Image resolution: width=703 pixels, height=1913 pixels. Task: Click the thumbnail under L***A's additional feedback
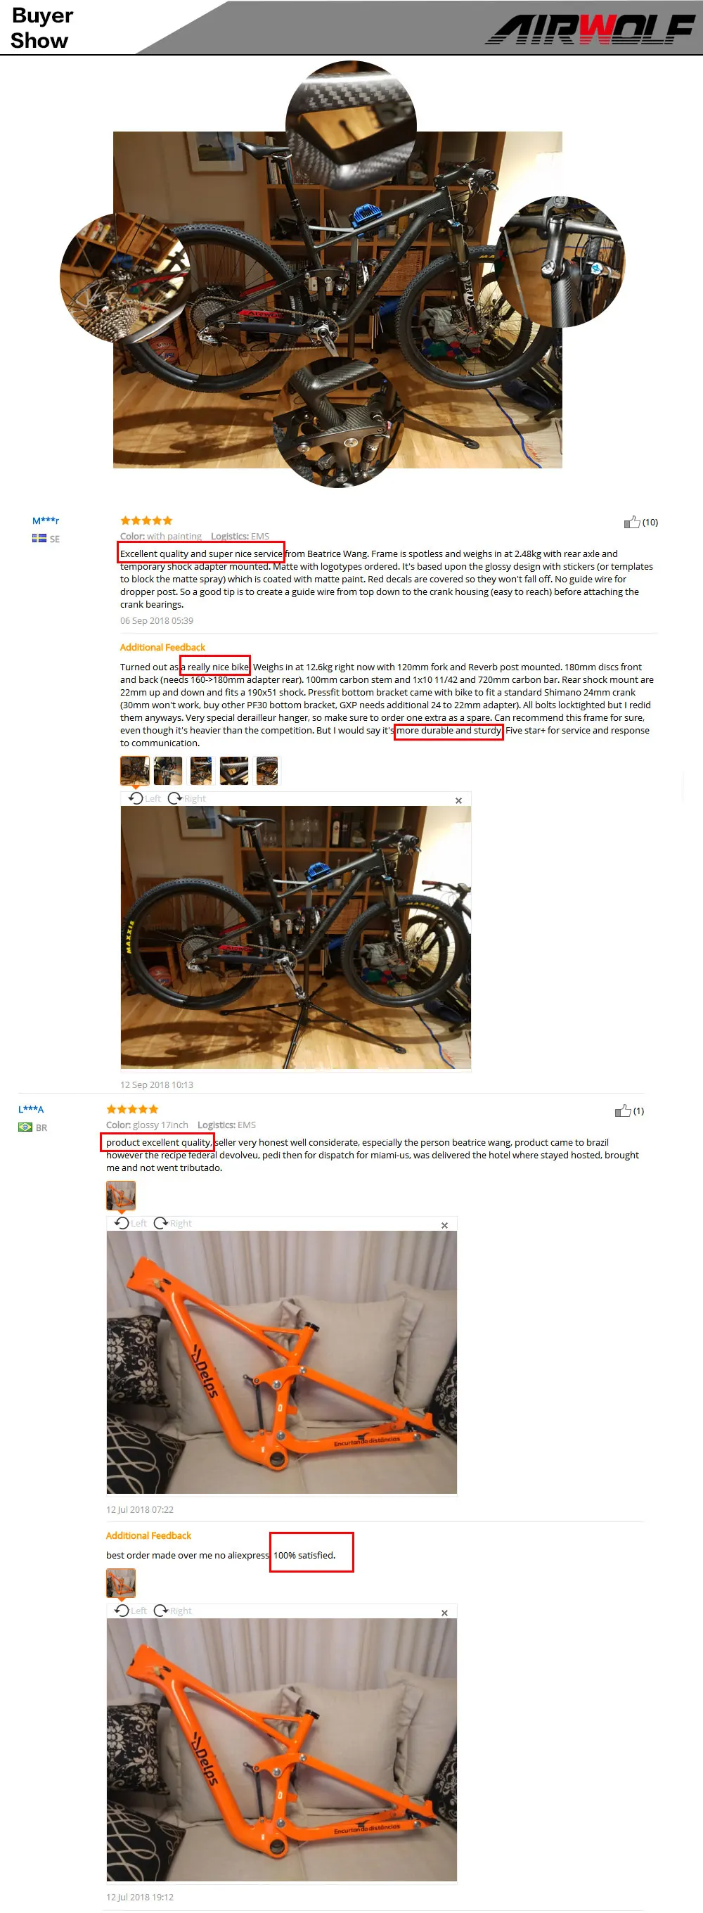click(x=121, y=1583)
